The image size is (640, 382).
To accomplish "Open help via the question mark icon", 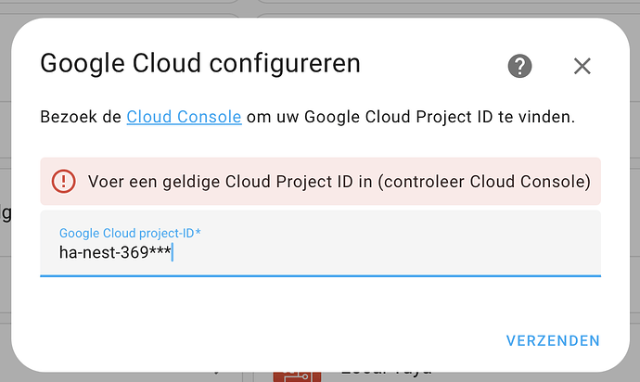I will [x=519, y=66].
